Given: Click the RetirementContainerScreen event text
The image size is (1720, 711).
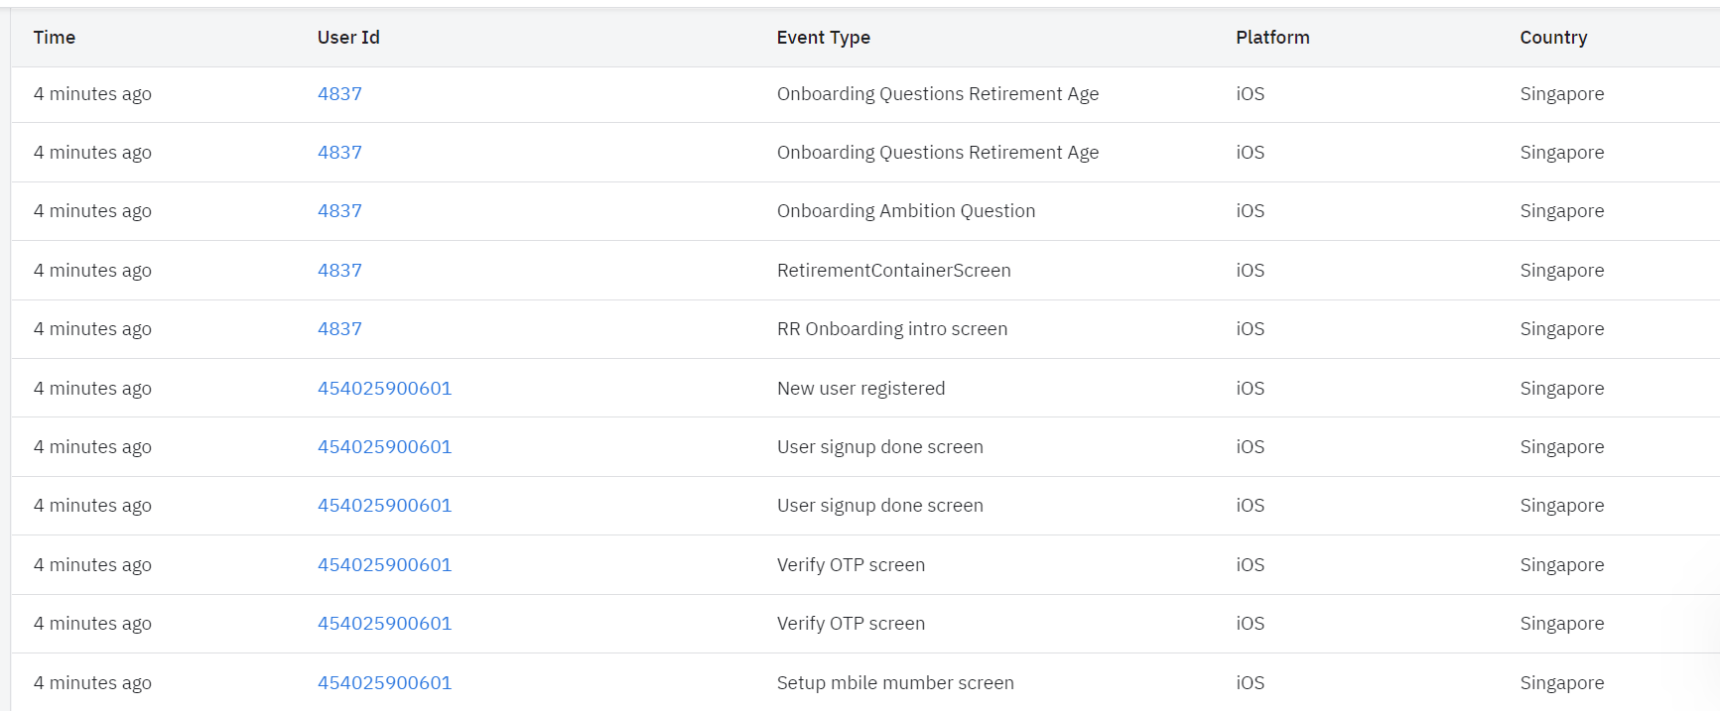Looking at the screenshot, I should pyautogui.click(x=893, y=271).
